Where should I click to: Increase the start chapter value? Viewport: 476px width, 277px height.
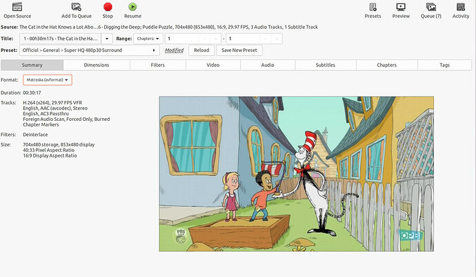[216, 39]
